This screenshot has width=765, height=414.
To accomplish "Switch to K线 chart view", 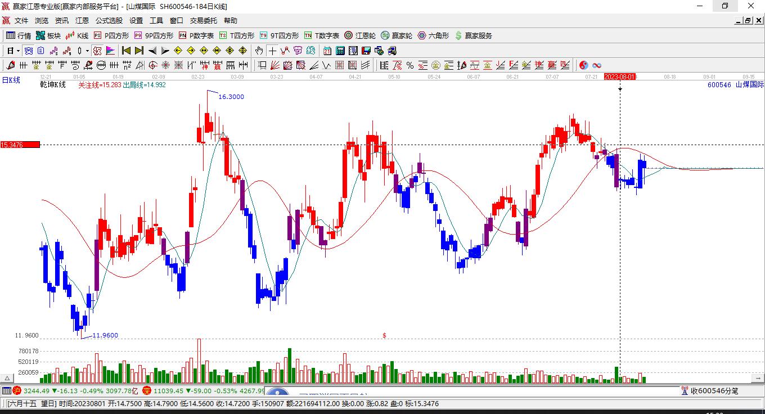I will (x=77, y=35).
